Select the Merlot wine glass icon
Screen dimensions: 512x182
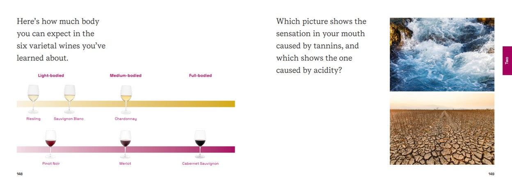[125, 143]
